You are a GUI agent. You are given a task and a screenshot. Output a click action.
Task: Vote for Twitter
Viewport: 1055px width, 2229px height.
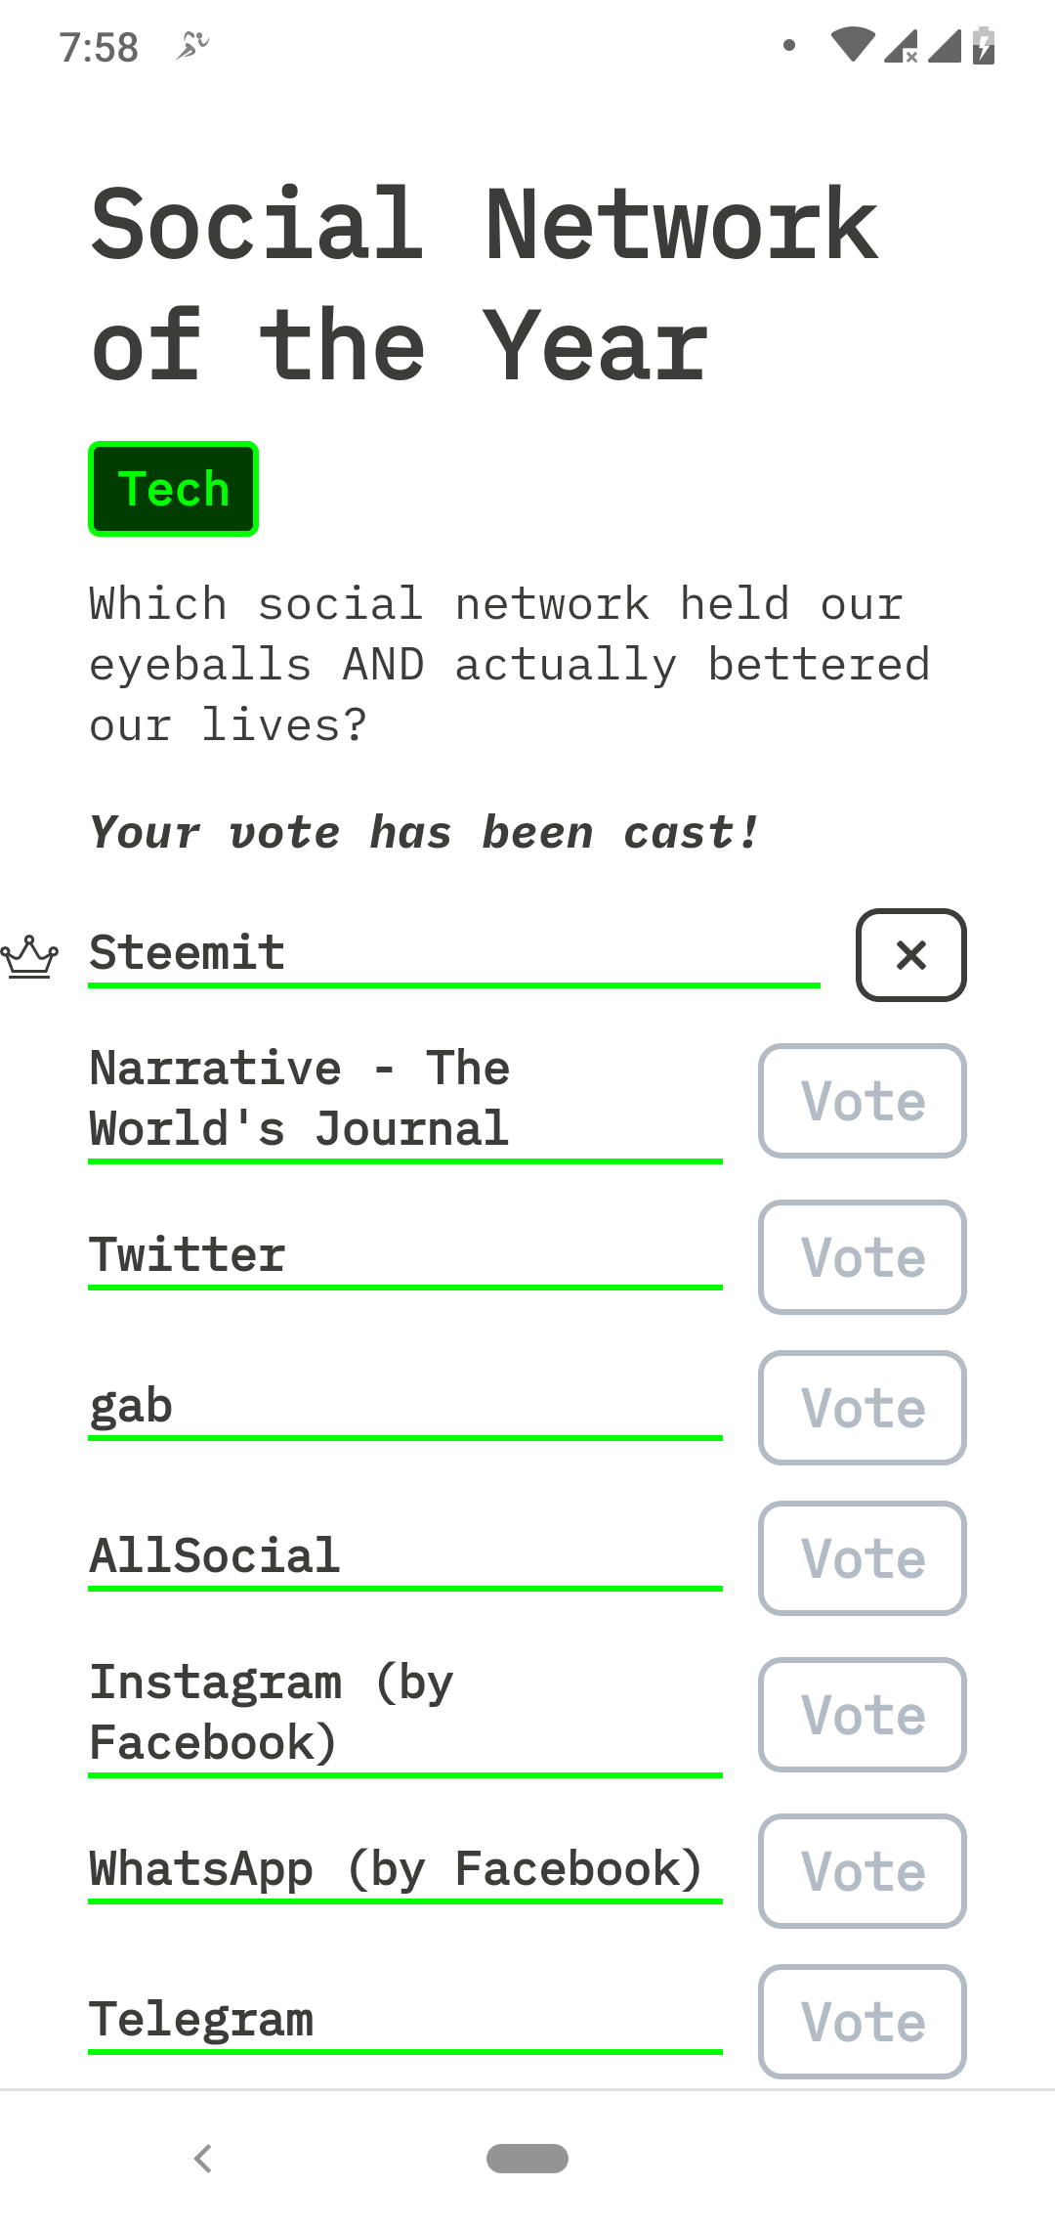862,1257
